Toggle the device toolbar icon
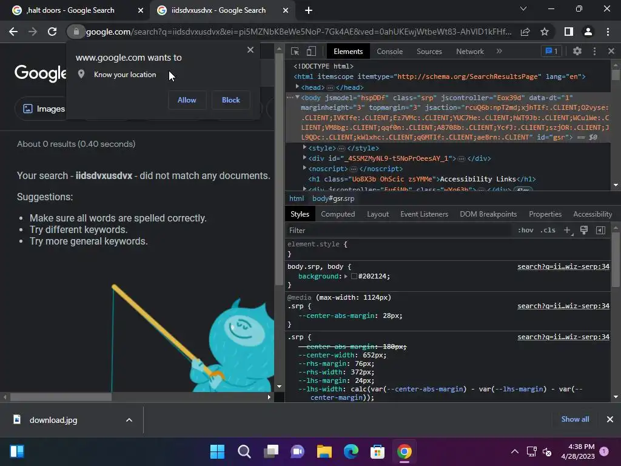The image size is (621, 466). point(311,51)
